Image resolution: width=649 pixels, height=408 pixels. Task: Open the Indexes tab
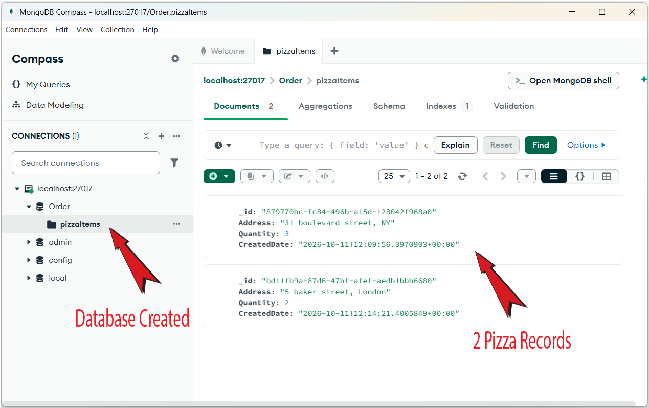pos(449,106)
